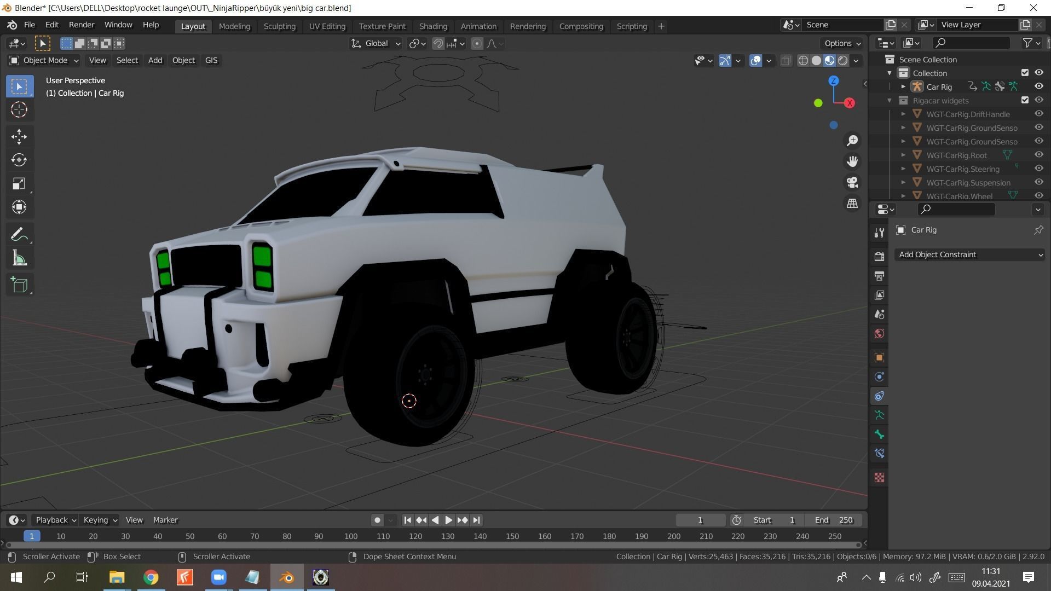Switch to the Shading workspace tab
Image resolution: width=1051 pixels, height=591 pixels.
pos(433,26)
